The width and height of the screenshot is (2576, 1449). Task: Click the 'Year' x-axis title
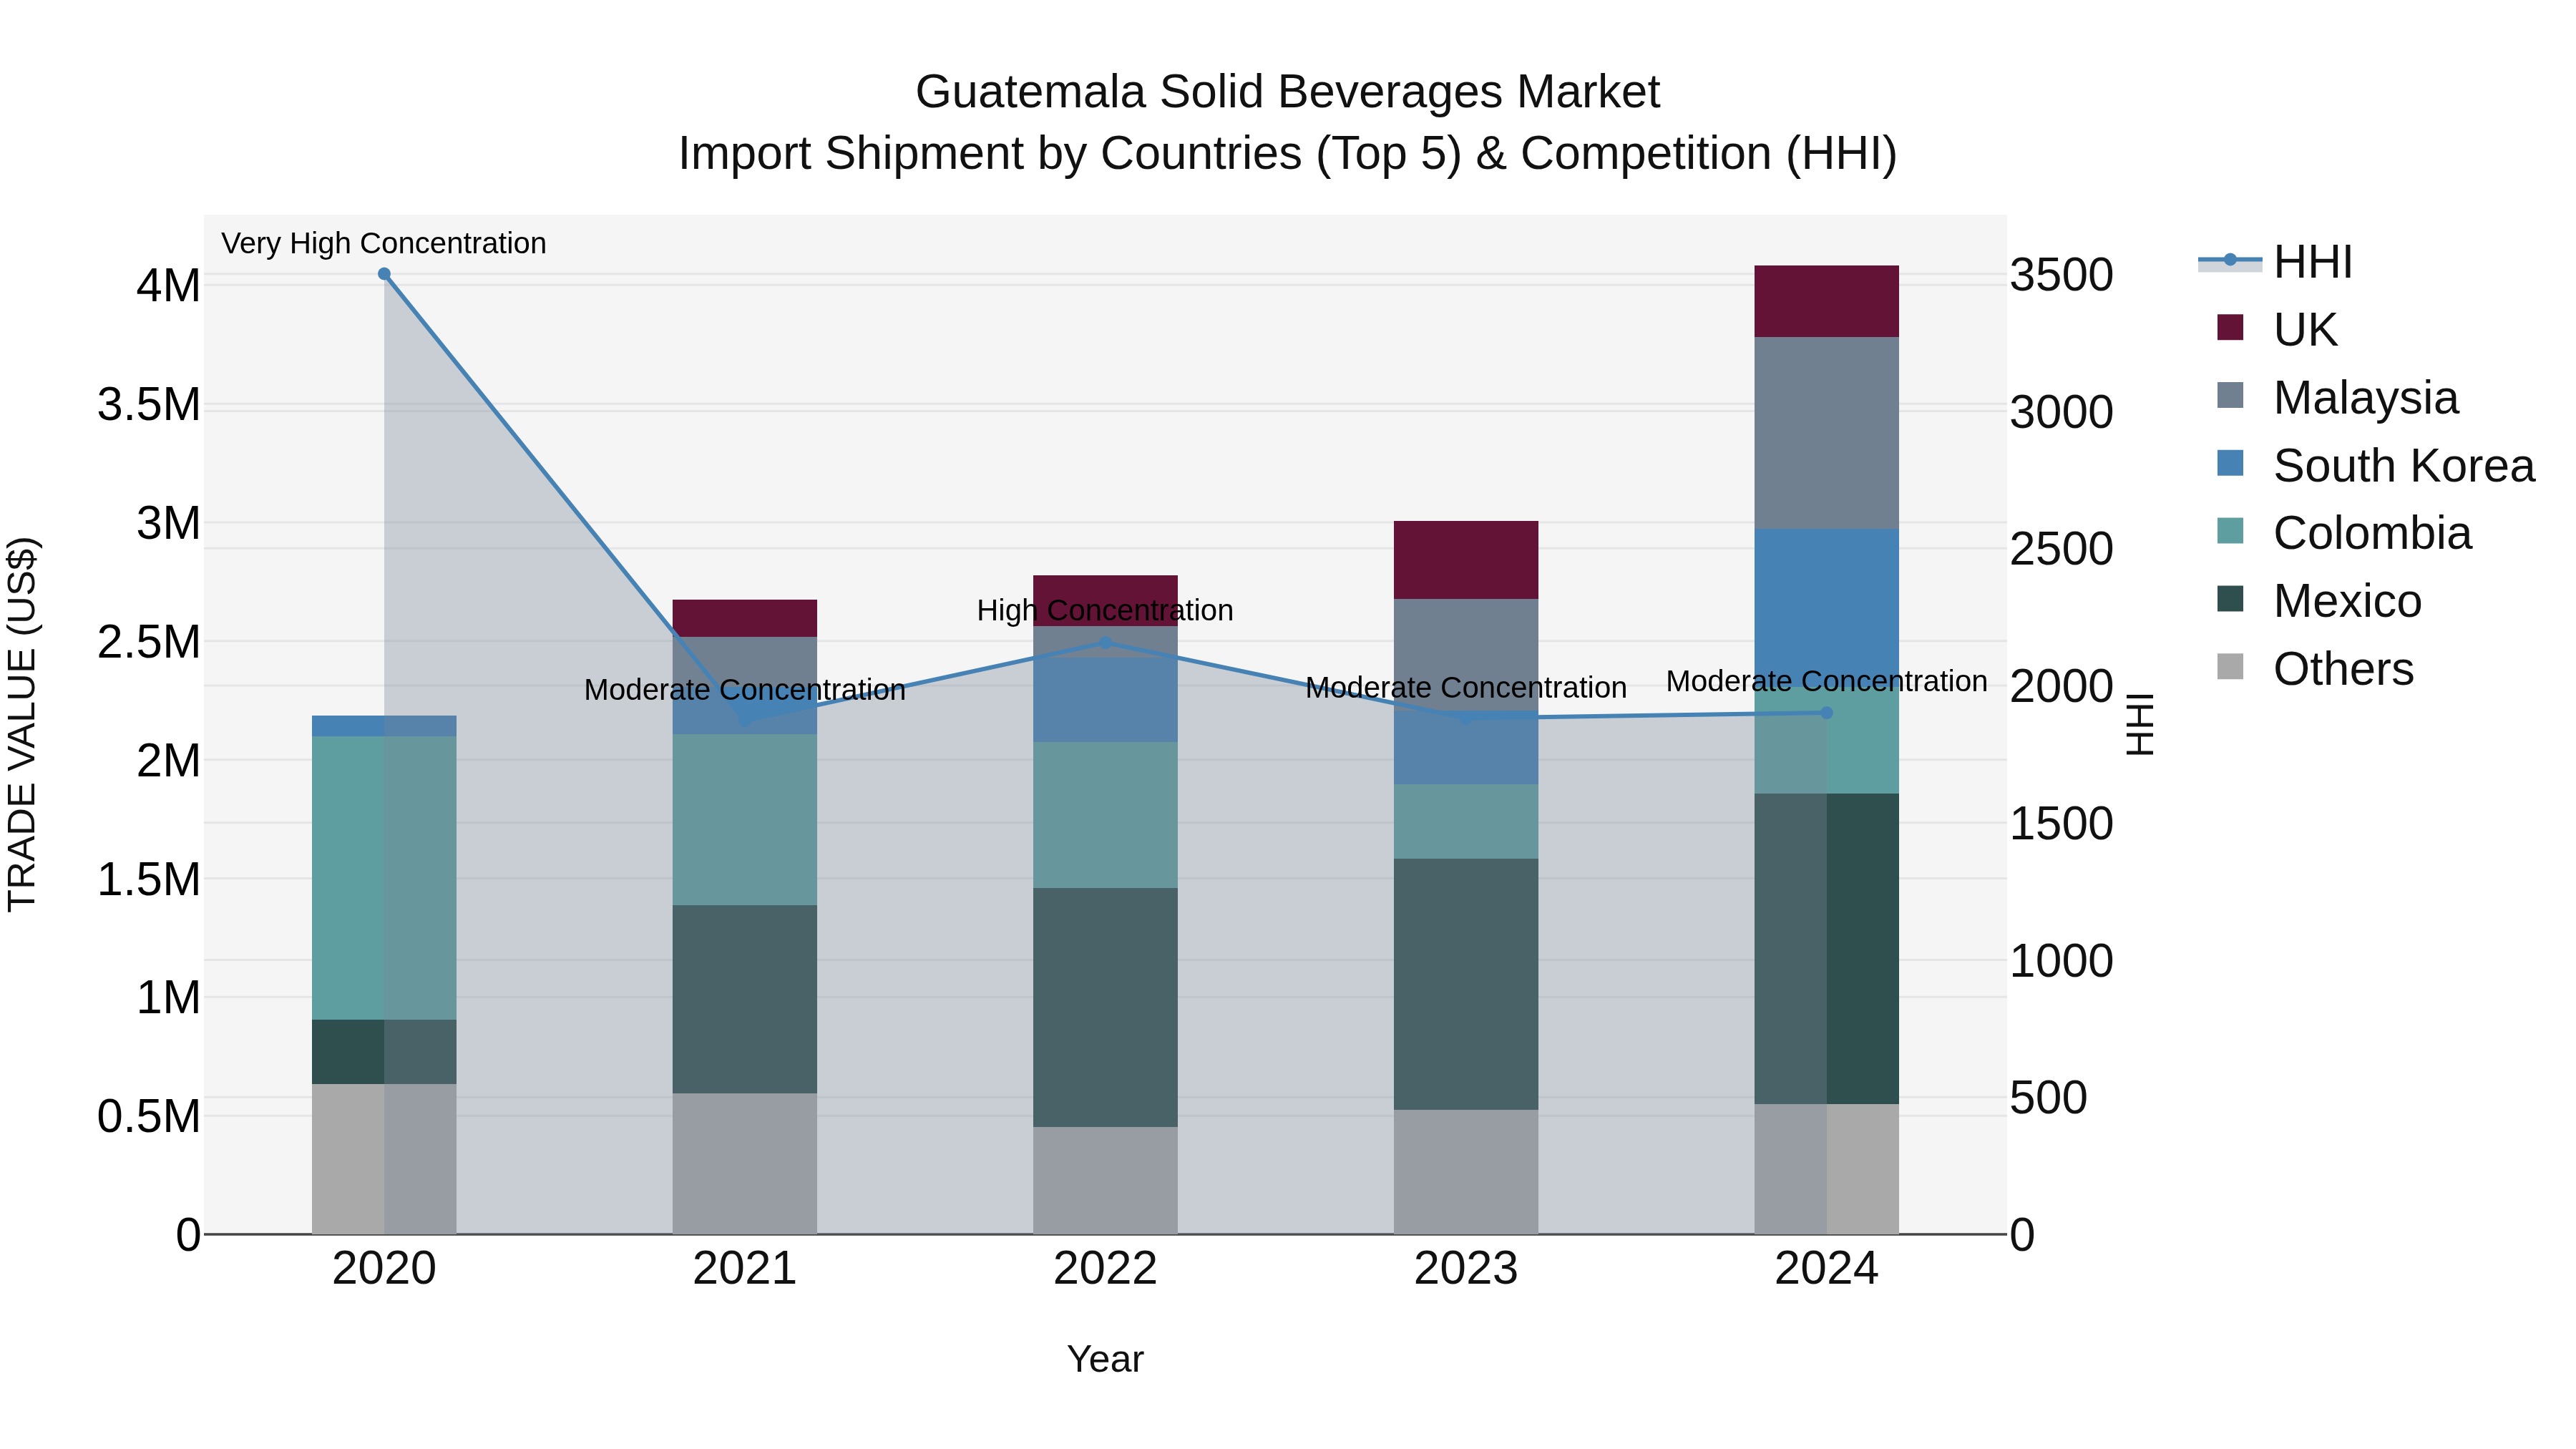coord(1105,1359)
